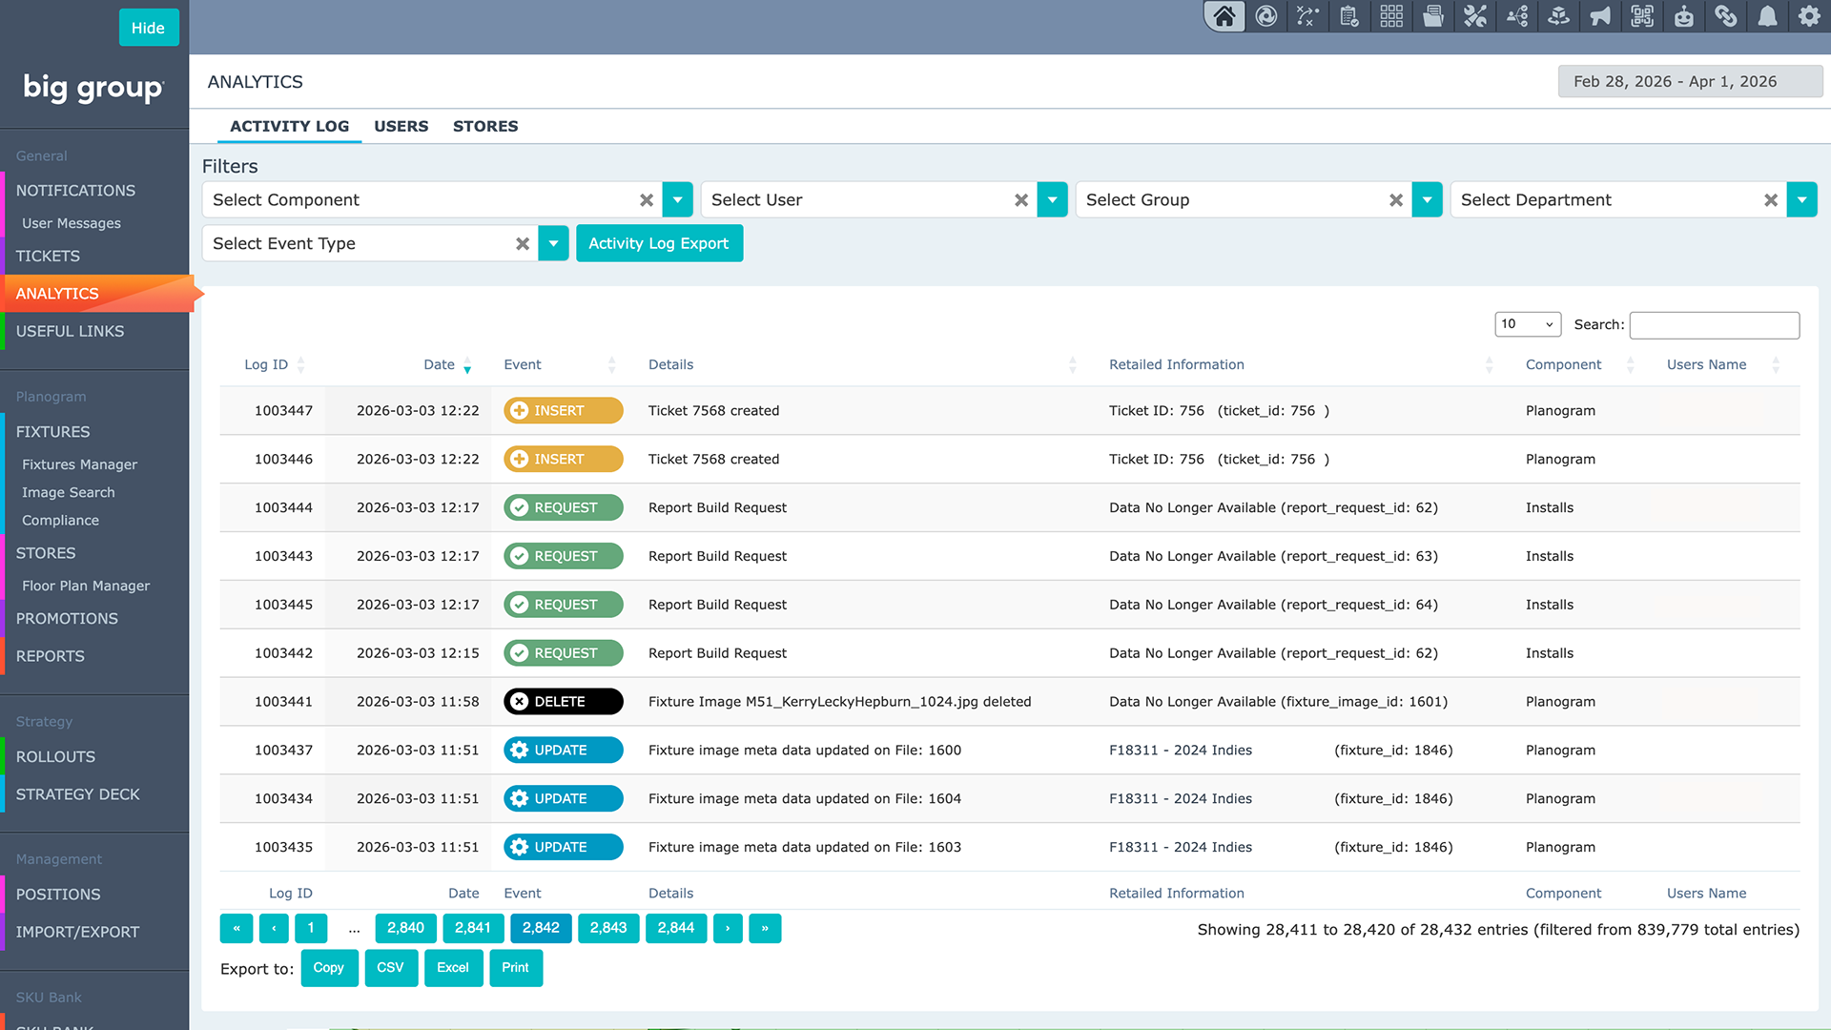Open the folder documents icon
Screen dimensions: 1831x1030
click(x=1433, y=16)
